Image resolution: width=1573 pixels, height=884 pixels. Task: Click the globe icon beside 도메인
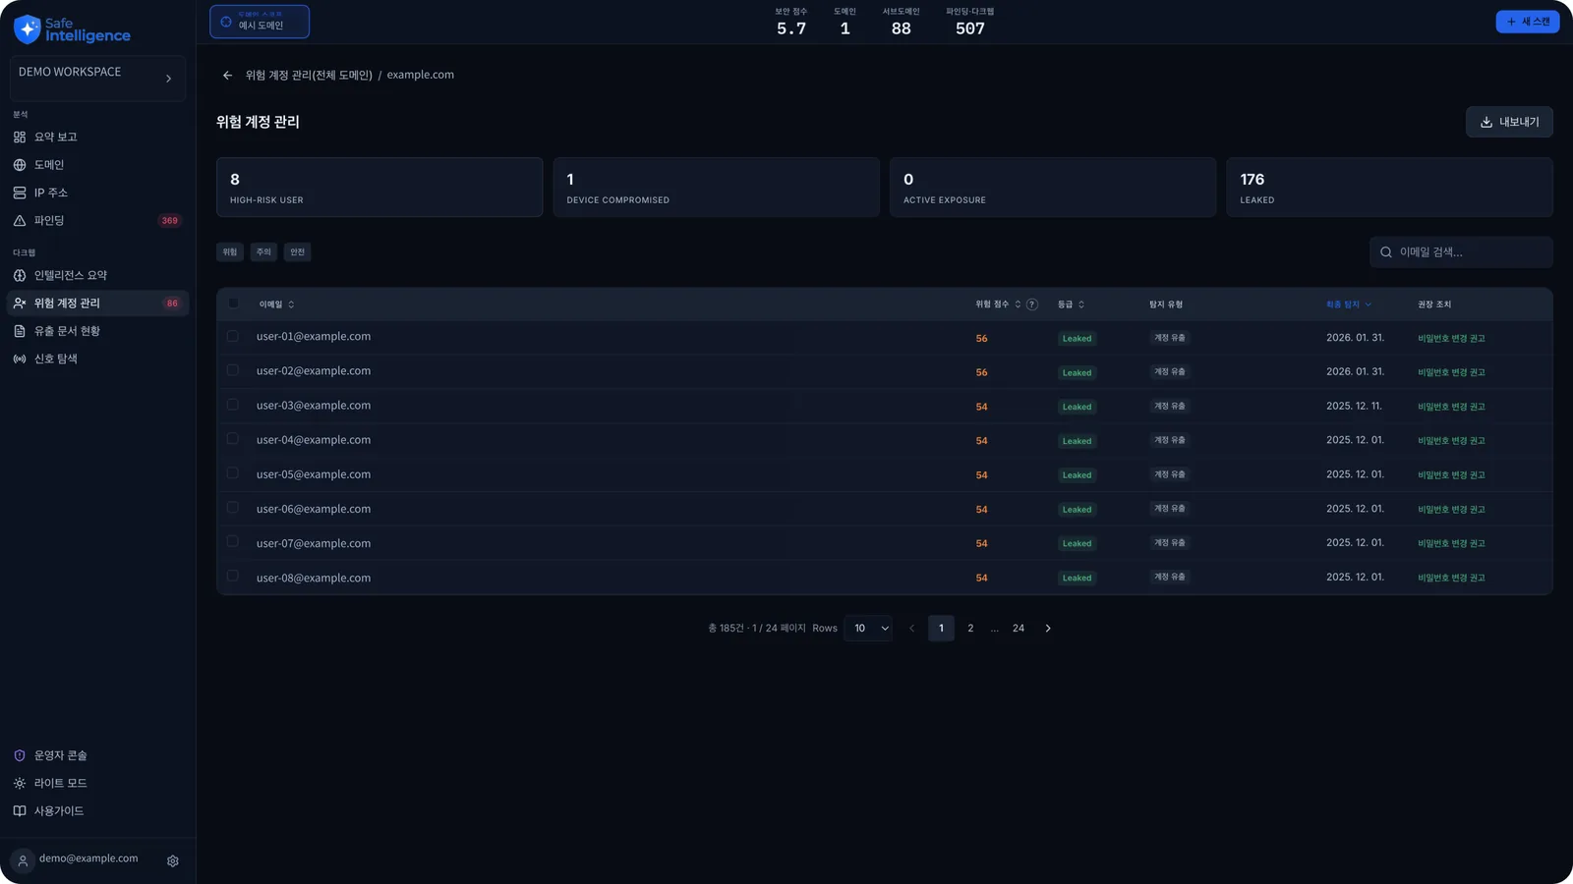coord(20,165)
